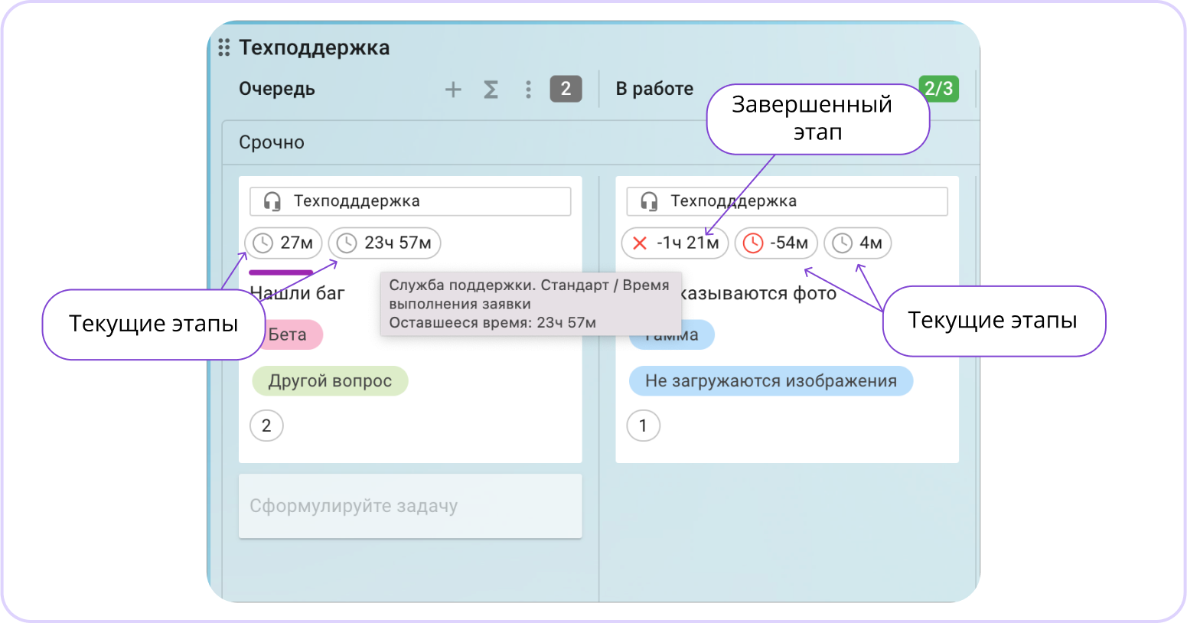Screen dimensions: 1187x623
Task: Click the plus icon in Очередь column
Action: click(x=453, y=90)
